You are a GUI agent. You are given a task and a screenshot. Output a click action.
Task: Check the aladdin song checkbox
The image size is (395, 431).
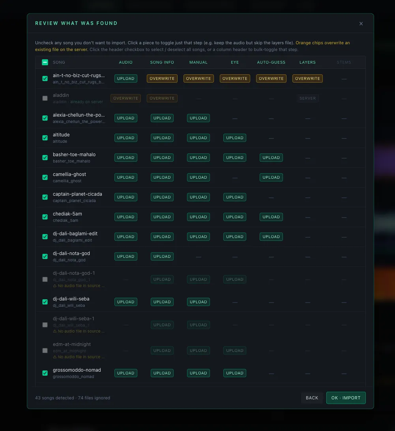(x=45, y=98)
